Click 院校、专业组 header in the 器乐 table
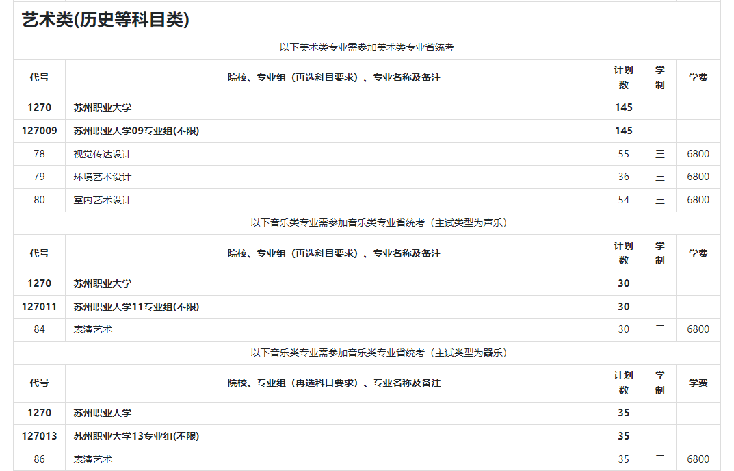Image resolution: width=734 pixels, height=471 pixels. (334, 383)
